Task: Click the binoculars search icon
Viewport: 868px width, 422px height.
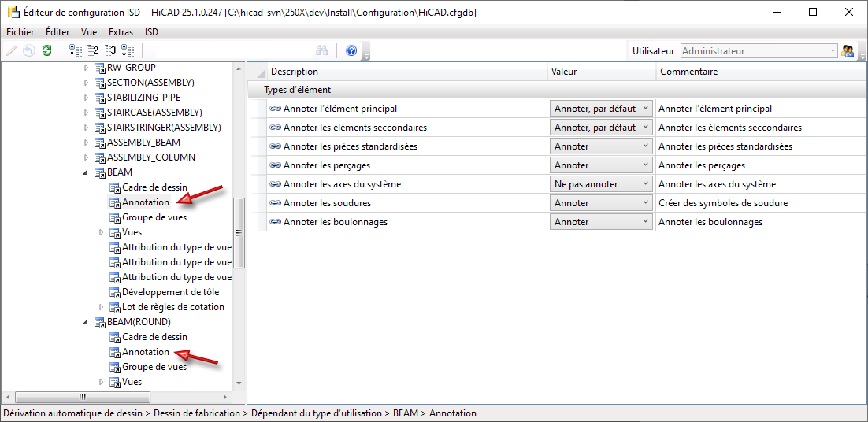Action: (x=321, y=51)
